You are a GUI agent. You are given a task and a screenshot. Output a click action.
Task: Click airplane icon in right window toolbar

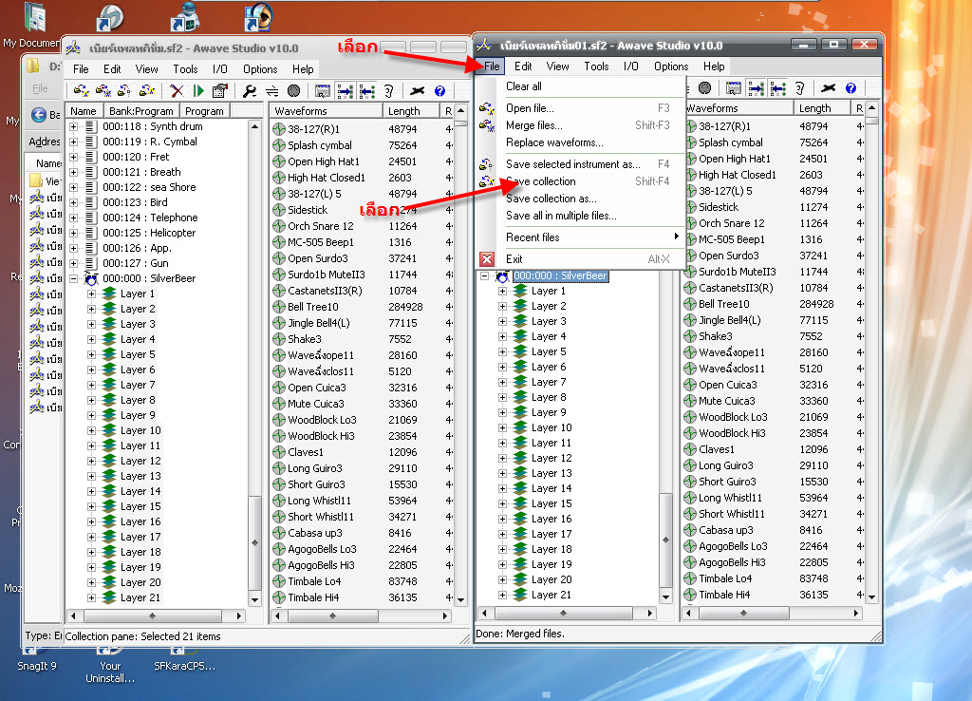(828, 88)
